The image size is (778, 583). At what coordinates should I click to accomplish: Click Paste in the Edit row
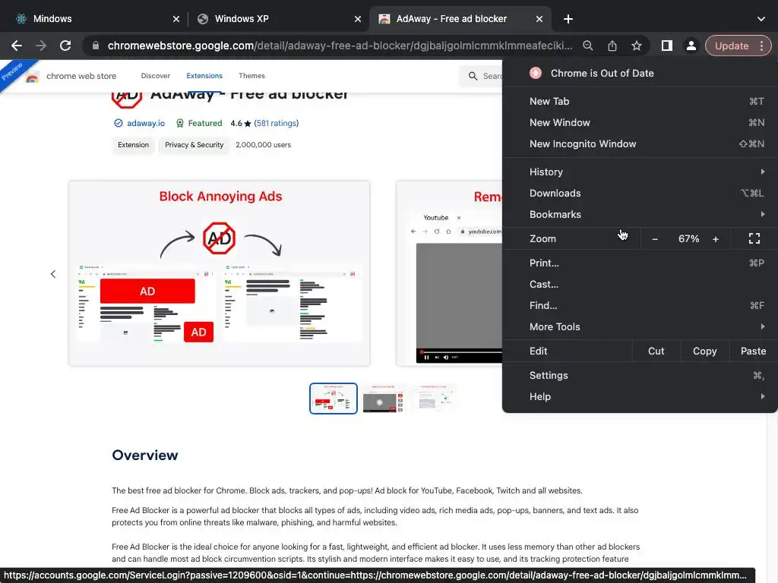[x=753, y=351]
